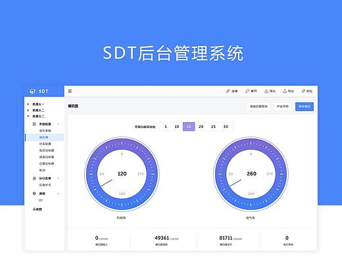This screenshot has height=256, width=342.
Task: Click the 49361 pulse value
Action: tap(162, 238)
